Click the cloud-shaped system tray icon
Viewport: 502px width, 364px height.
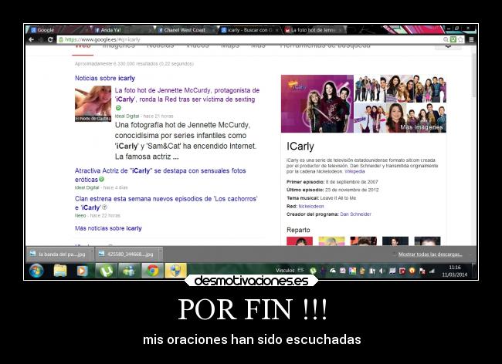point(333,271)
